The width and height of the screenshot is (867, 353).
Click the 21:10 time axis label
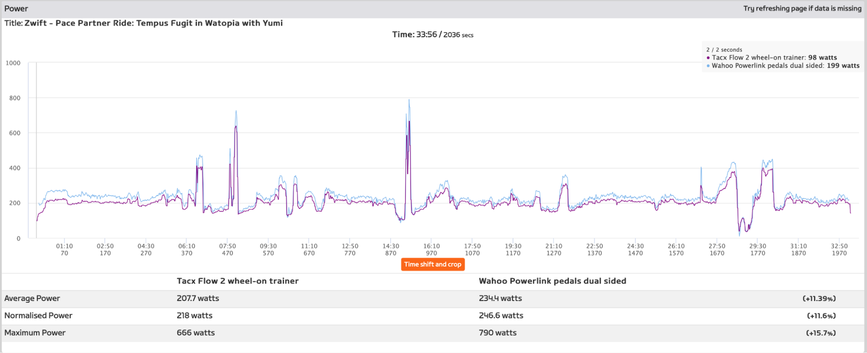[x=554, y=246]
